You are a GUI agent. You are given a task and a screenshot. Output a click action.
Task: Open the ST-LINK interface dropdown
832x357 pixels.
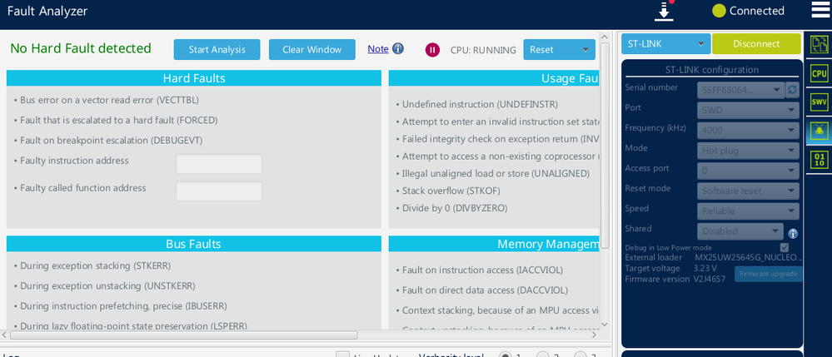pos(666,44)
